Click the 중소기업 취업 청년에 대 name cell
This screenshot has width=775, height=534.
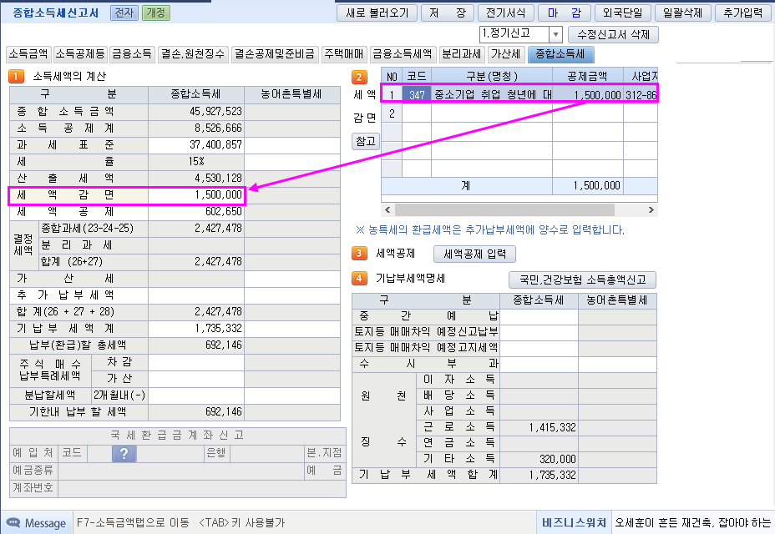492,94
